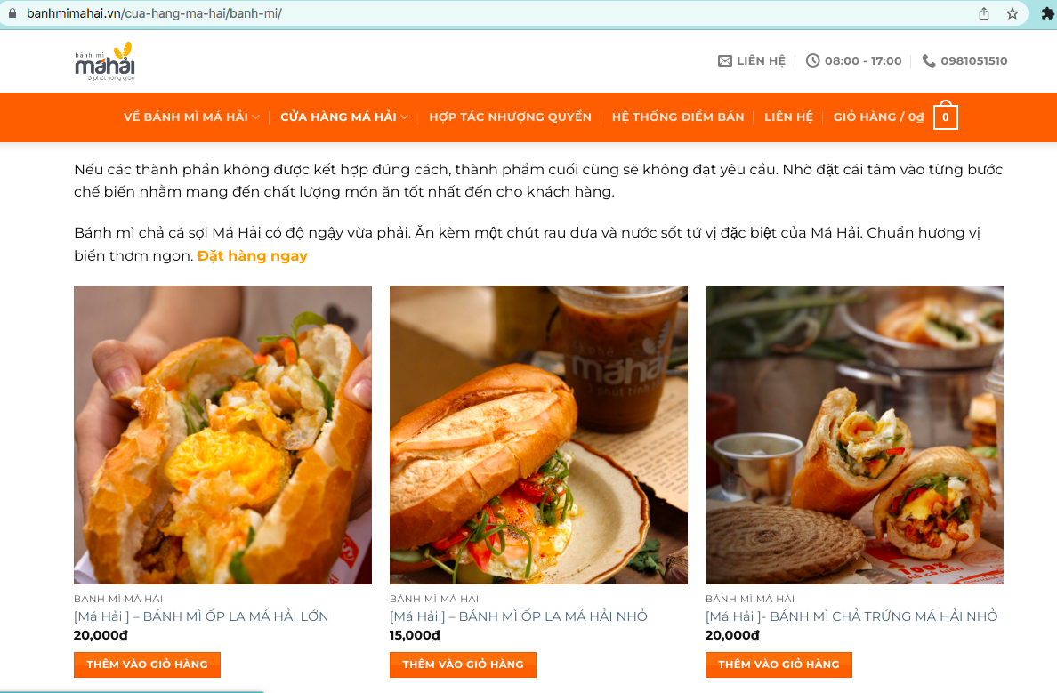Image resolution: width=1057 pixels, height=693 pixels.
Task: Click the clock icon beside opening hours
Action: point(813,60)
